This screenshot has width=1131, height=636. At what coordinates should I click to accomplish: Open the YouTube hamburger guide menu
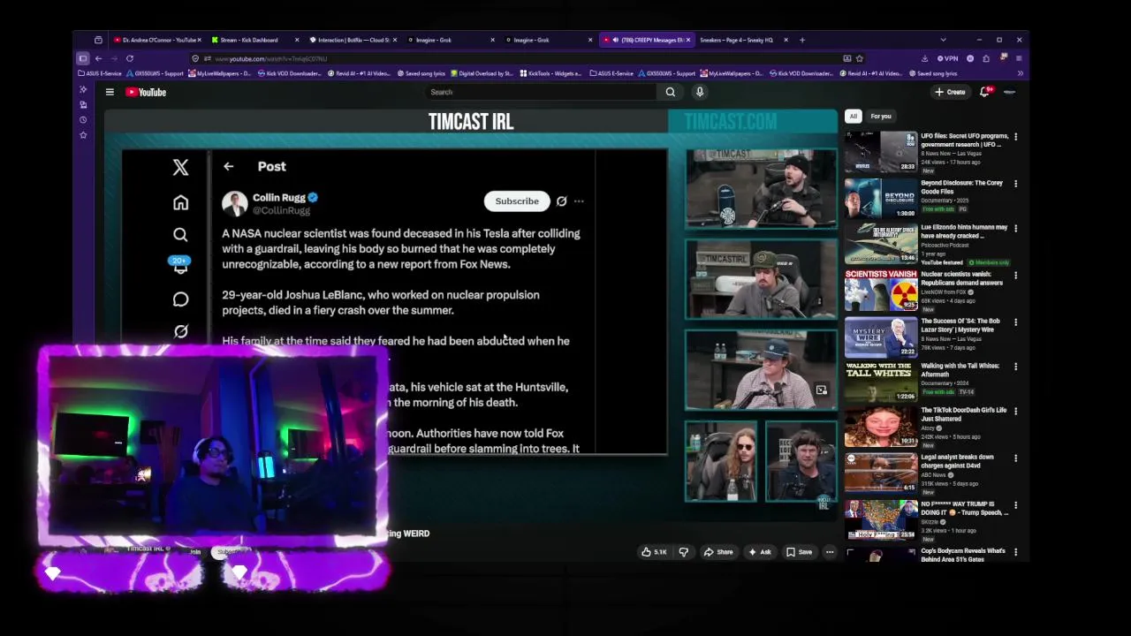110,92
